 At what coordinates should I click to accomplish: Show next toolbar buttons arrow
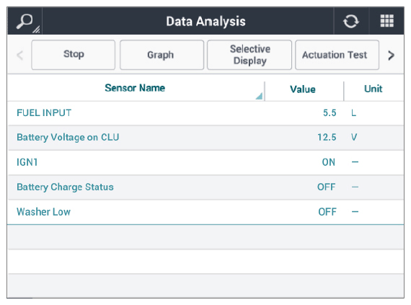point(391,56)
